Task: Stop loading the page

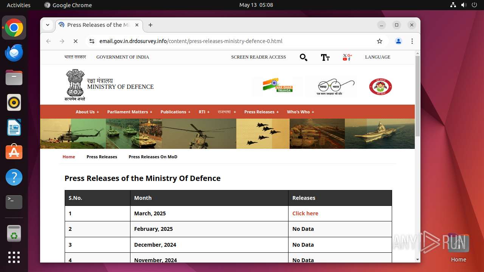Action: pyautogui.click(x=76, y=41)
